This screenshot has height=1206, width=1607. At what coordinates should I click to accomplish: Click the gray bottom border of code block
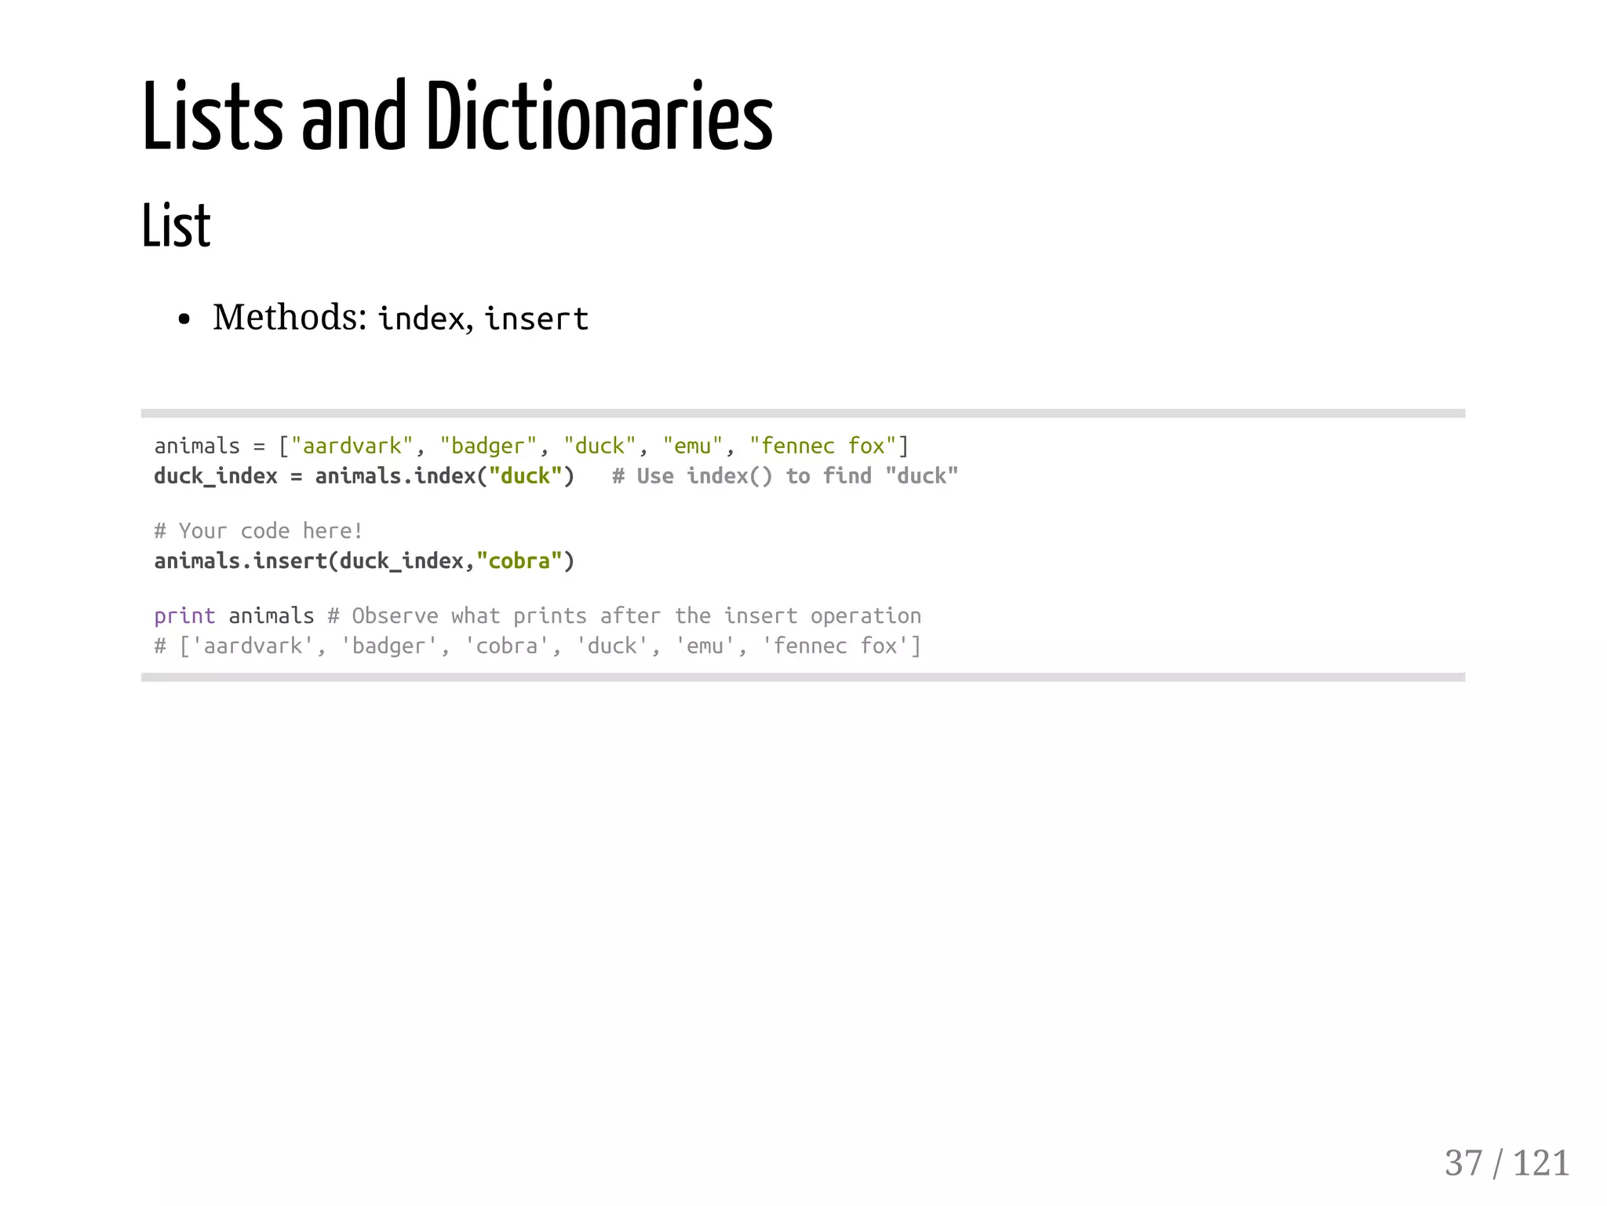pyautogui.click(x=802, y=677)
